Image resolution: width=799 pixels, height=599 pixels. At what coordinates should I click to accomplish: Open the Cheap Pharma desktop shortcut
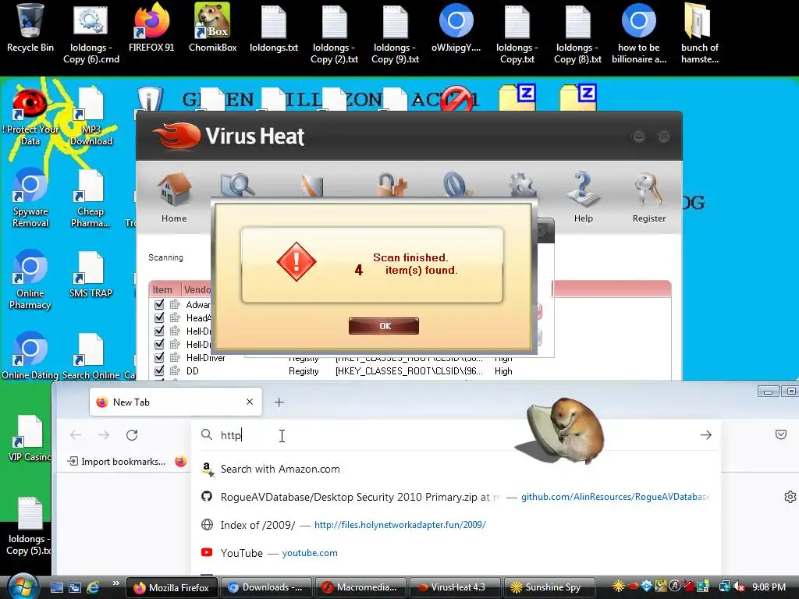click(x=91, y=199)
